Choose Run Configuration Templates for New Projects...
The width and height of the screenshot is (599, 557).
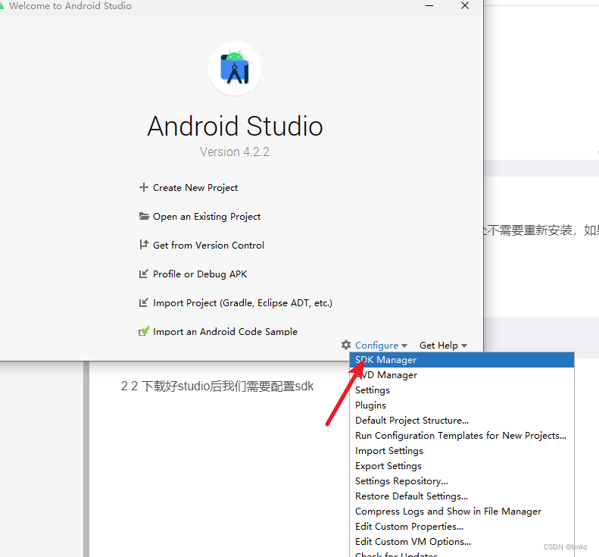[462, 436]
